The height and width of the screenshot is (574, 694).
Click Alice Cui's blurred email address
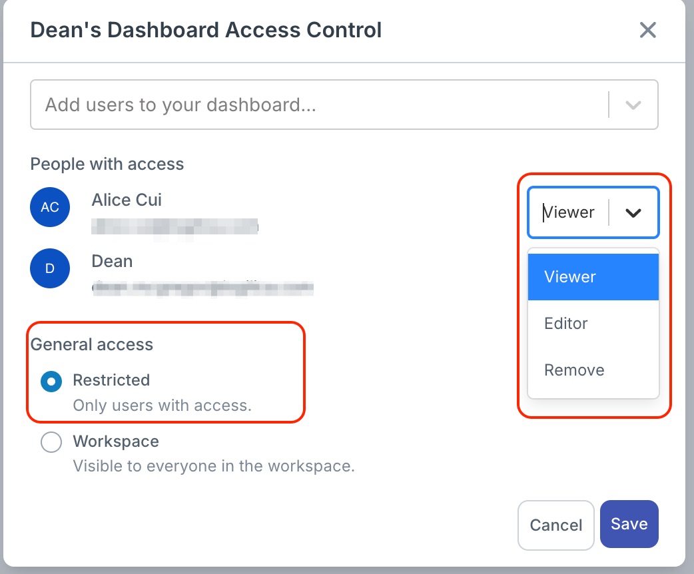point(174,226)
